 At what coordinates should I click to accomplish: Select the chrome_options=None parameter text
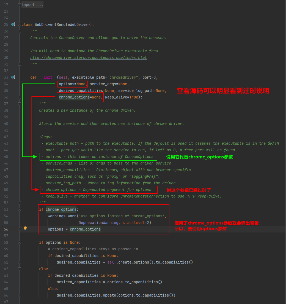pyautogui.click(x=80, y=97)
